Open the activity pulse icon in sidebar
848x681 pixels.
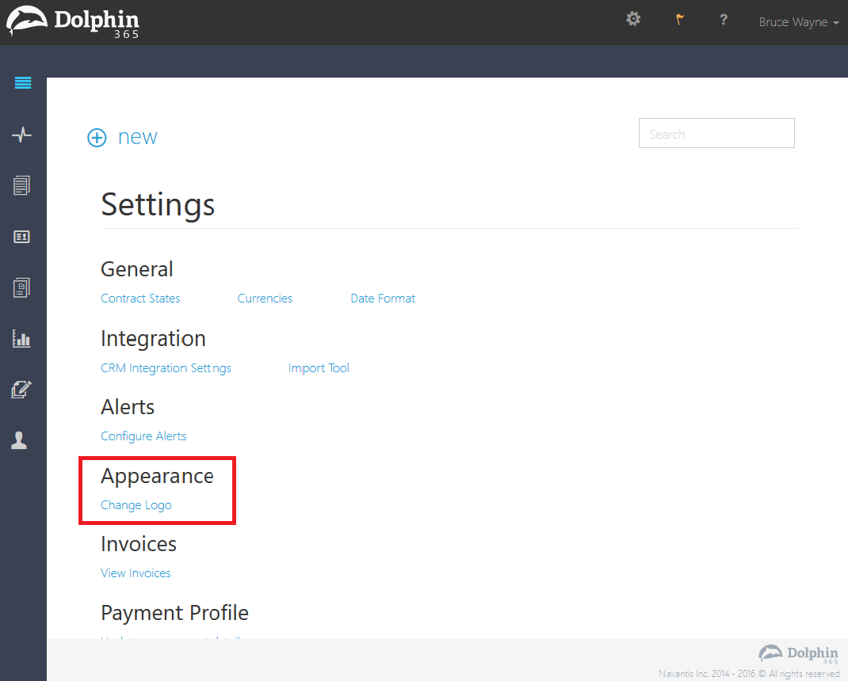pyautogui.click(x=21, y=134)
